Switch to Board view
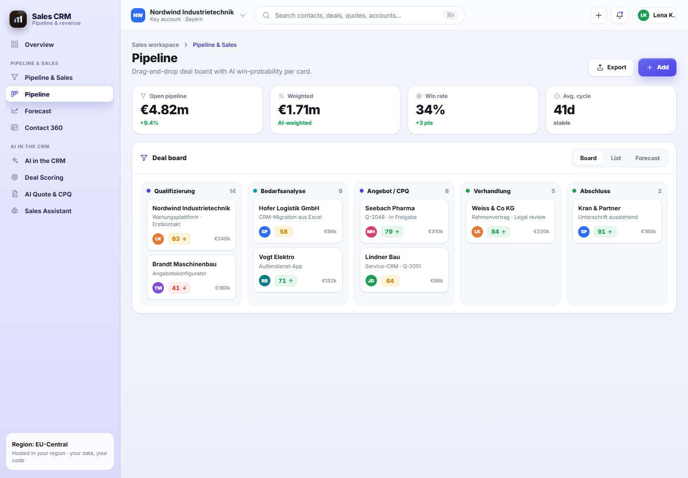 pyautogui.click(x=588, y=158)
